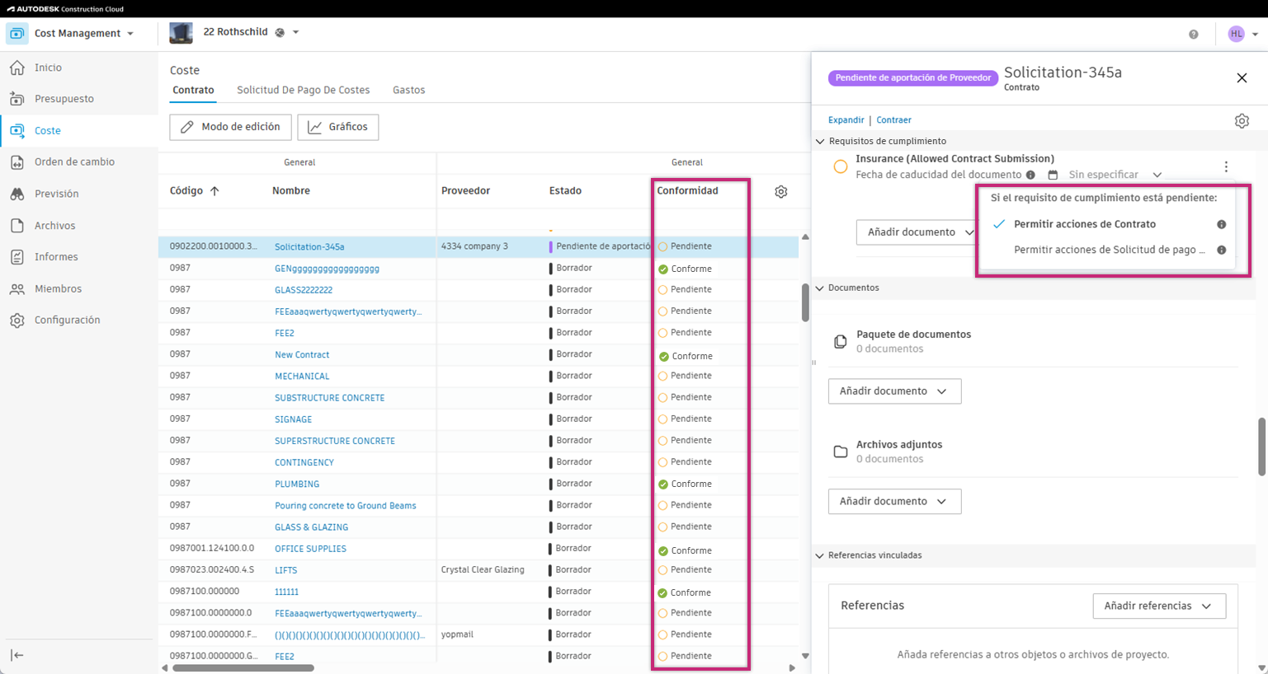
Task: Collapse the Requisitos de cumplimiento section
Action: [x=820, y=142]
